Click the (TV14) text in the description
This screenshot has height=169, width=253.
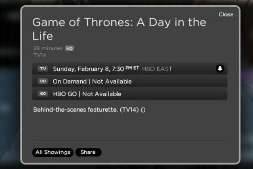[x=129, y=110]
